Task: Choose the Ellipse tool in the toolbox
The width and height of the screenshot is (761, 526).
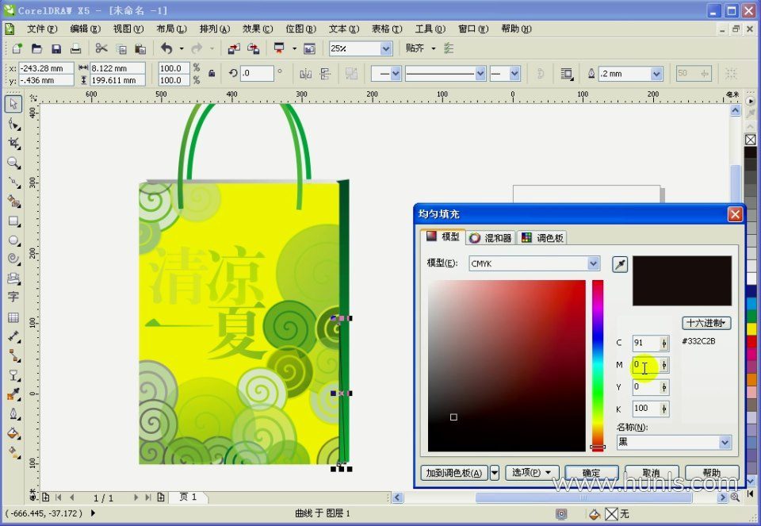Action: pyautogui.click(x=13, y=240)
